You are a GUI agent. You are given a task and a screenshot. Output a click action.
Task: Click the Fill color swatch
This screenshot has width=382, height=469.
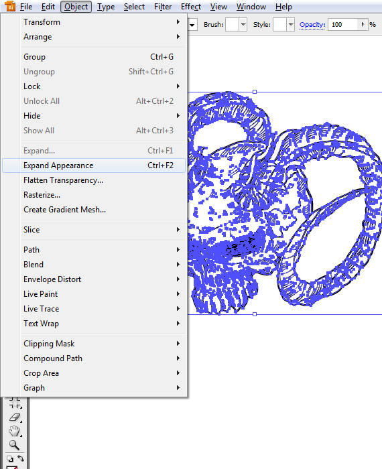[11, 467]
